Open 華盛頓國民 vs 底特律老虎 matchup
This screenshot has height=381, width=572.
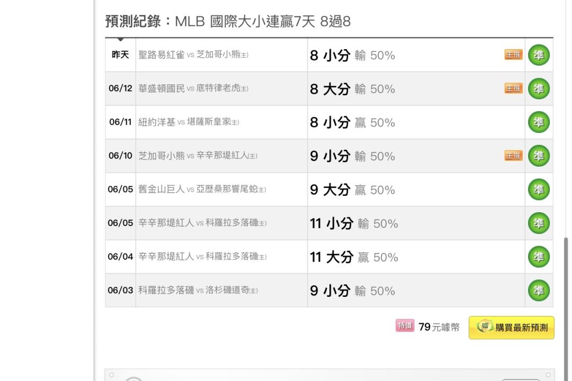[193, 88]
